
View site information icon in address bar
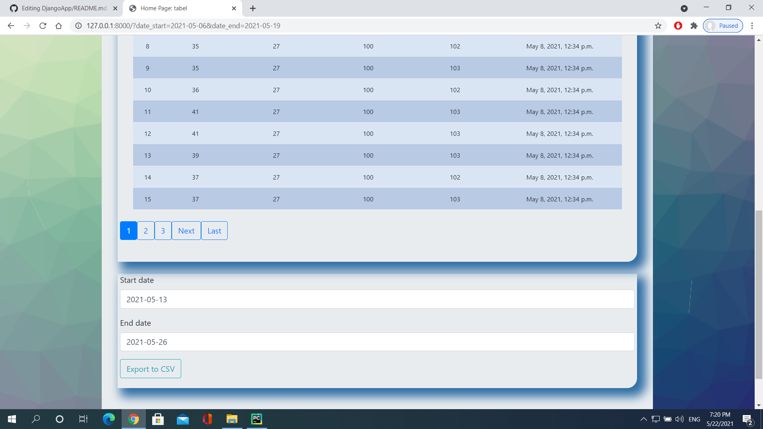coord(79,26)
